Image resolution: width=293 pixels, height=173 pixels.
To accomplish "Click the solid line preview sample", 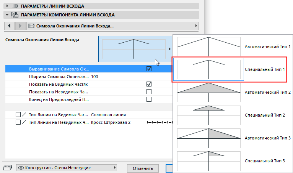I will click(160, 115).
